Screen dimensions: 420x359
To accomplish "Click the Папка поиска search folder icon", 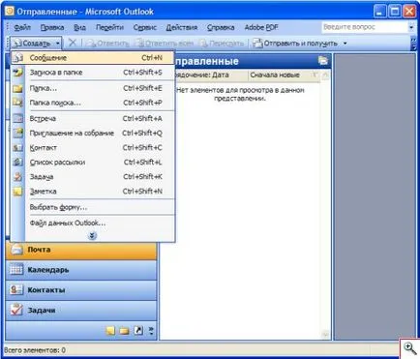I will [17, 103].
